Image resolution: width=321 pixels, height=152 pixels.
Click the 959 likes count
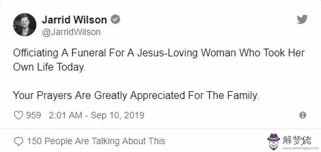pos(34,115)
